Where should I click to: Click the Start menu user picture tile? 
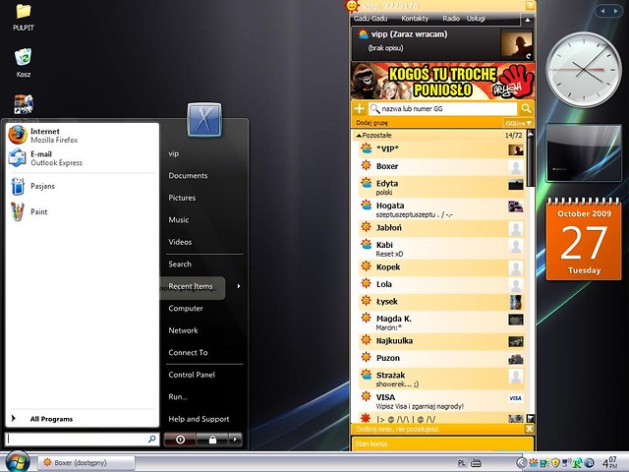click(x=204, y=120)
